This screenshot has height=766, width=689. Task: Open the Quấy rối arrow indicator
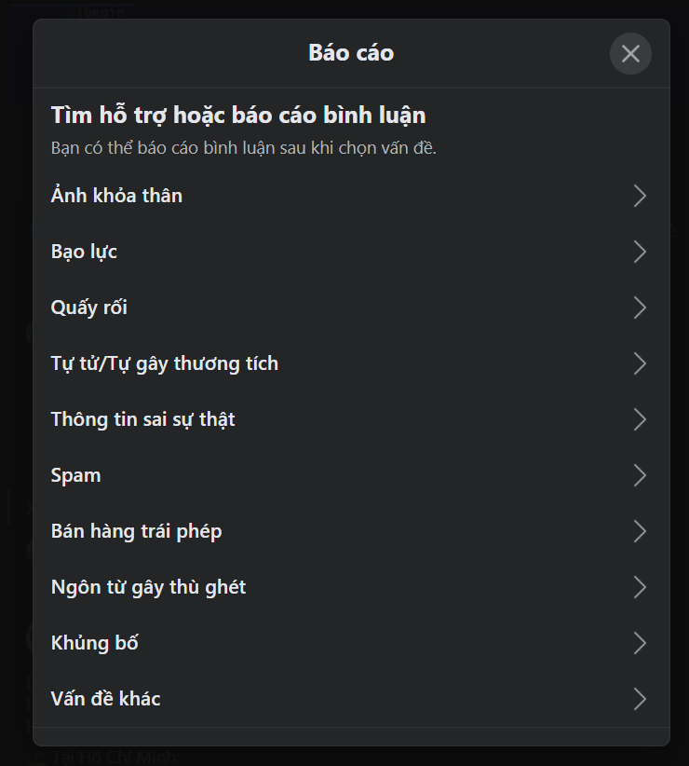640,308
